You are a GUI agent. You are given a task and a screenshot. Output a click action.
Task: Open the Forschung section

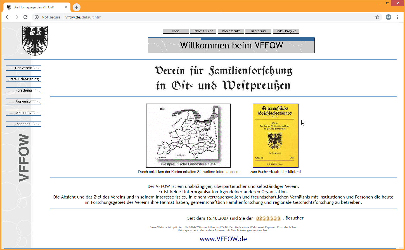click(23, 90)
